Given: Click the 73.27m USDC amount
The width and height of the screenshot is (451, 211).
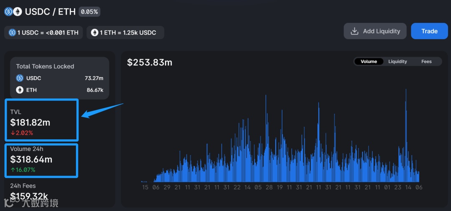Looking at the screenshot, I should 94,78.
